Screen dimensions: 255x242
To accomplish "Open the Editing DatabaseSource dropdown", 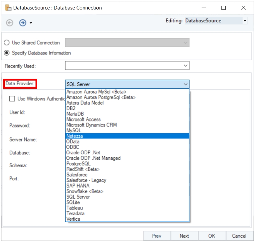I will pos(245,21).
